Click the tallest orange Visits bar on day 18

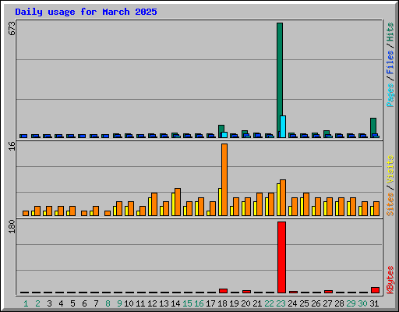click(224, 179)
